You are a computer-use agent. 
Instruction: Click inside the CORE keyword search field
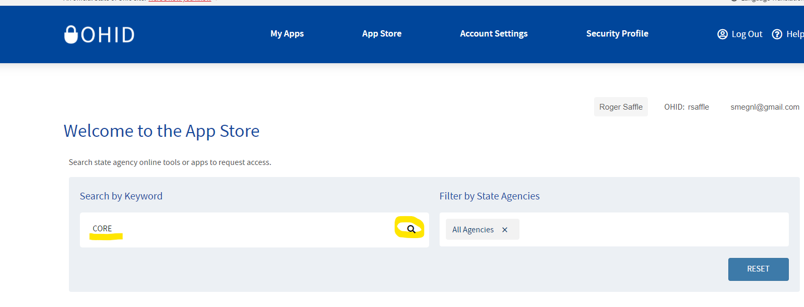click(x=209, y=229)
